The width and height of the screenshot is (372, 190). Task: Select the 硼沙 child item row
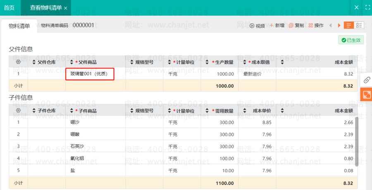tap(183, 122)
